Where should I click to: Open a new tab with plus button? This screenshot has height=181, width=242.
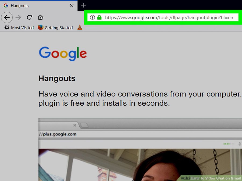tap(83, 5)
